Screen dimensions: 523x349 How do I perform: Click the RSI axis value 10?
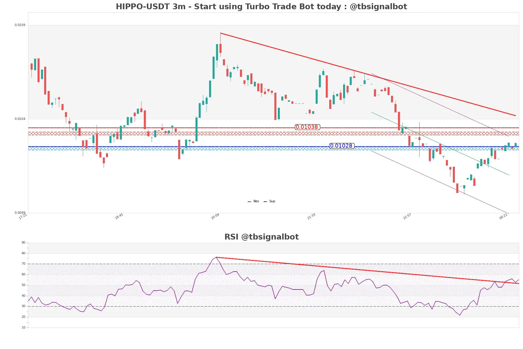23,328
